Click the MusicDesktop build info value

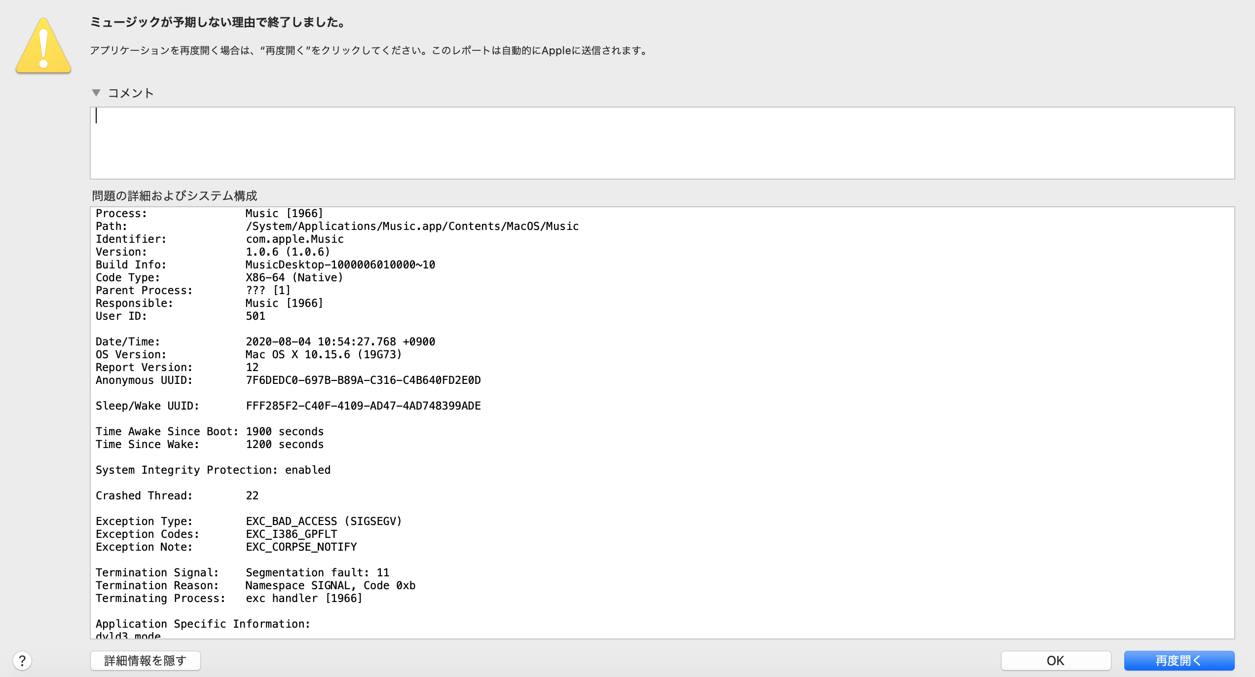coord(340,264)
